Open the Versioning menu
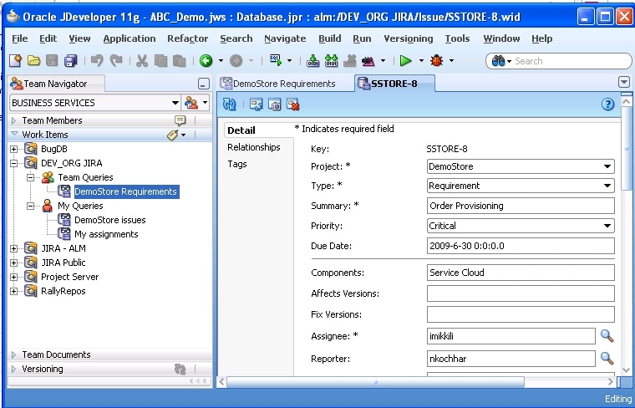Image resolution: width=635 pixels, height=408 pixels. click(x=409, y=38)
